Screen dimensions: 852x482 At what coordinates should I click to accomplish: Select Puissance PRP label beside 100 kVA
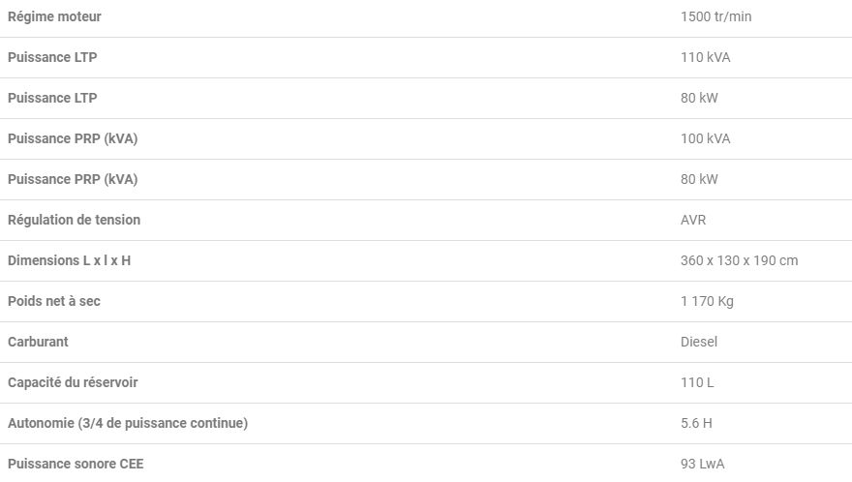pyautogui.click(x=73, y=138)
